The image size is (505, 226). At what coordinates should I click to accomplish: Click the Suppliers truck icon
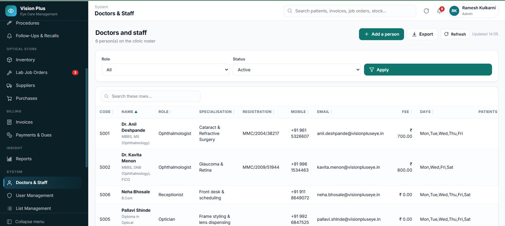pyautogui.click(x=9, y=86)
